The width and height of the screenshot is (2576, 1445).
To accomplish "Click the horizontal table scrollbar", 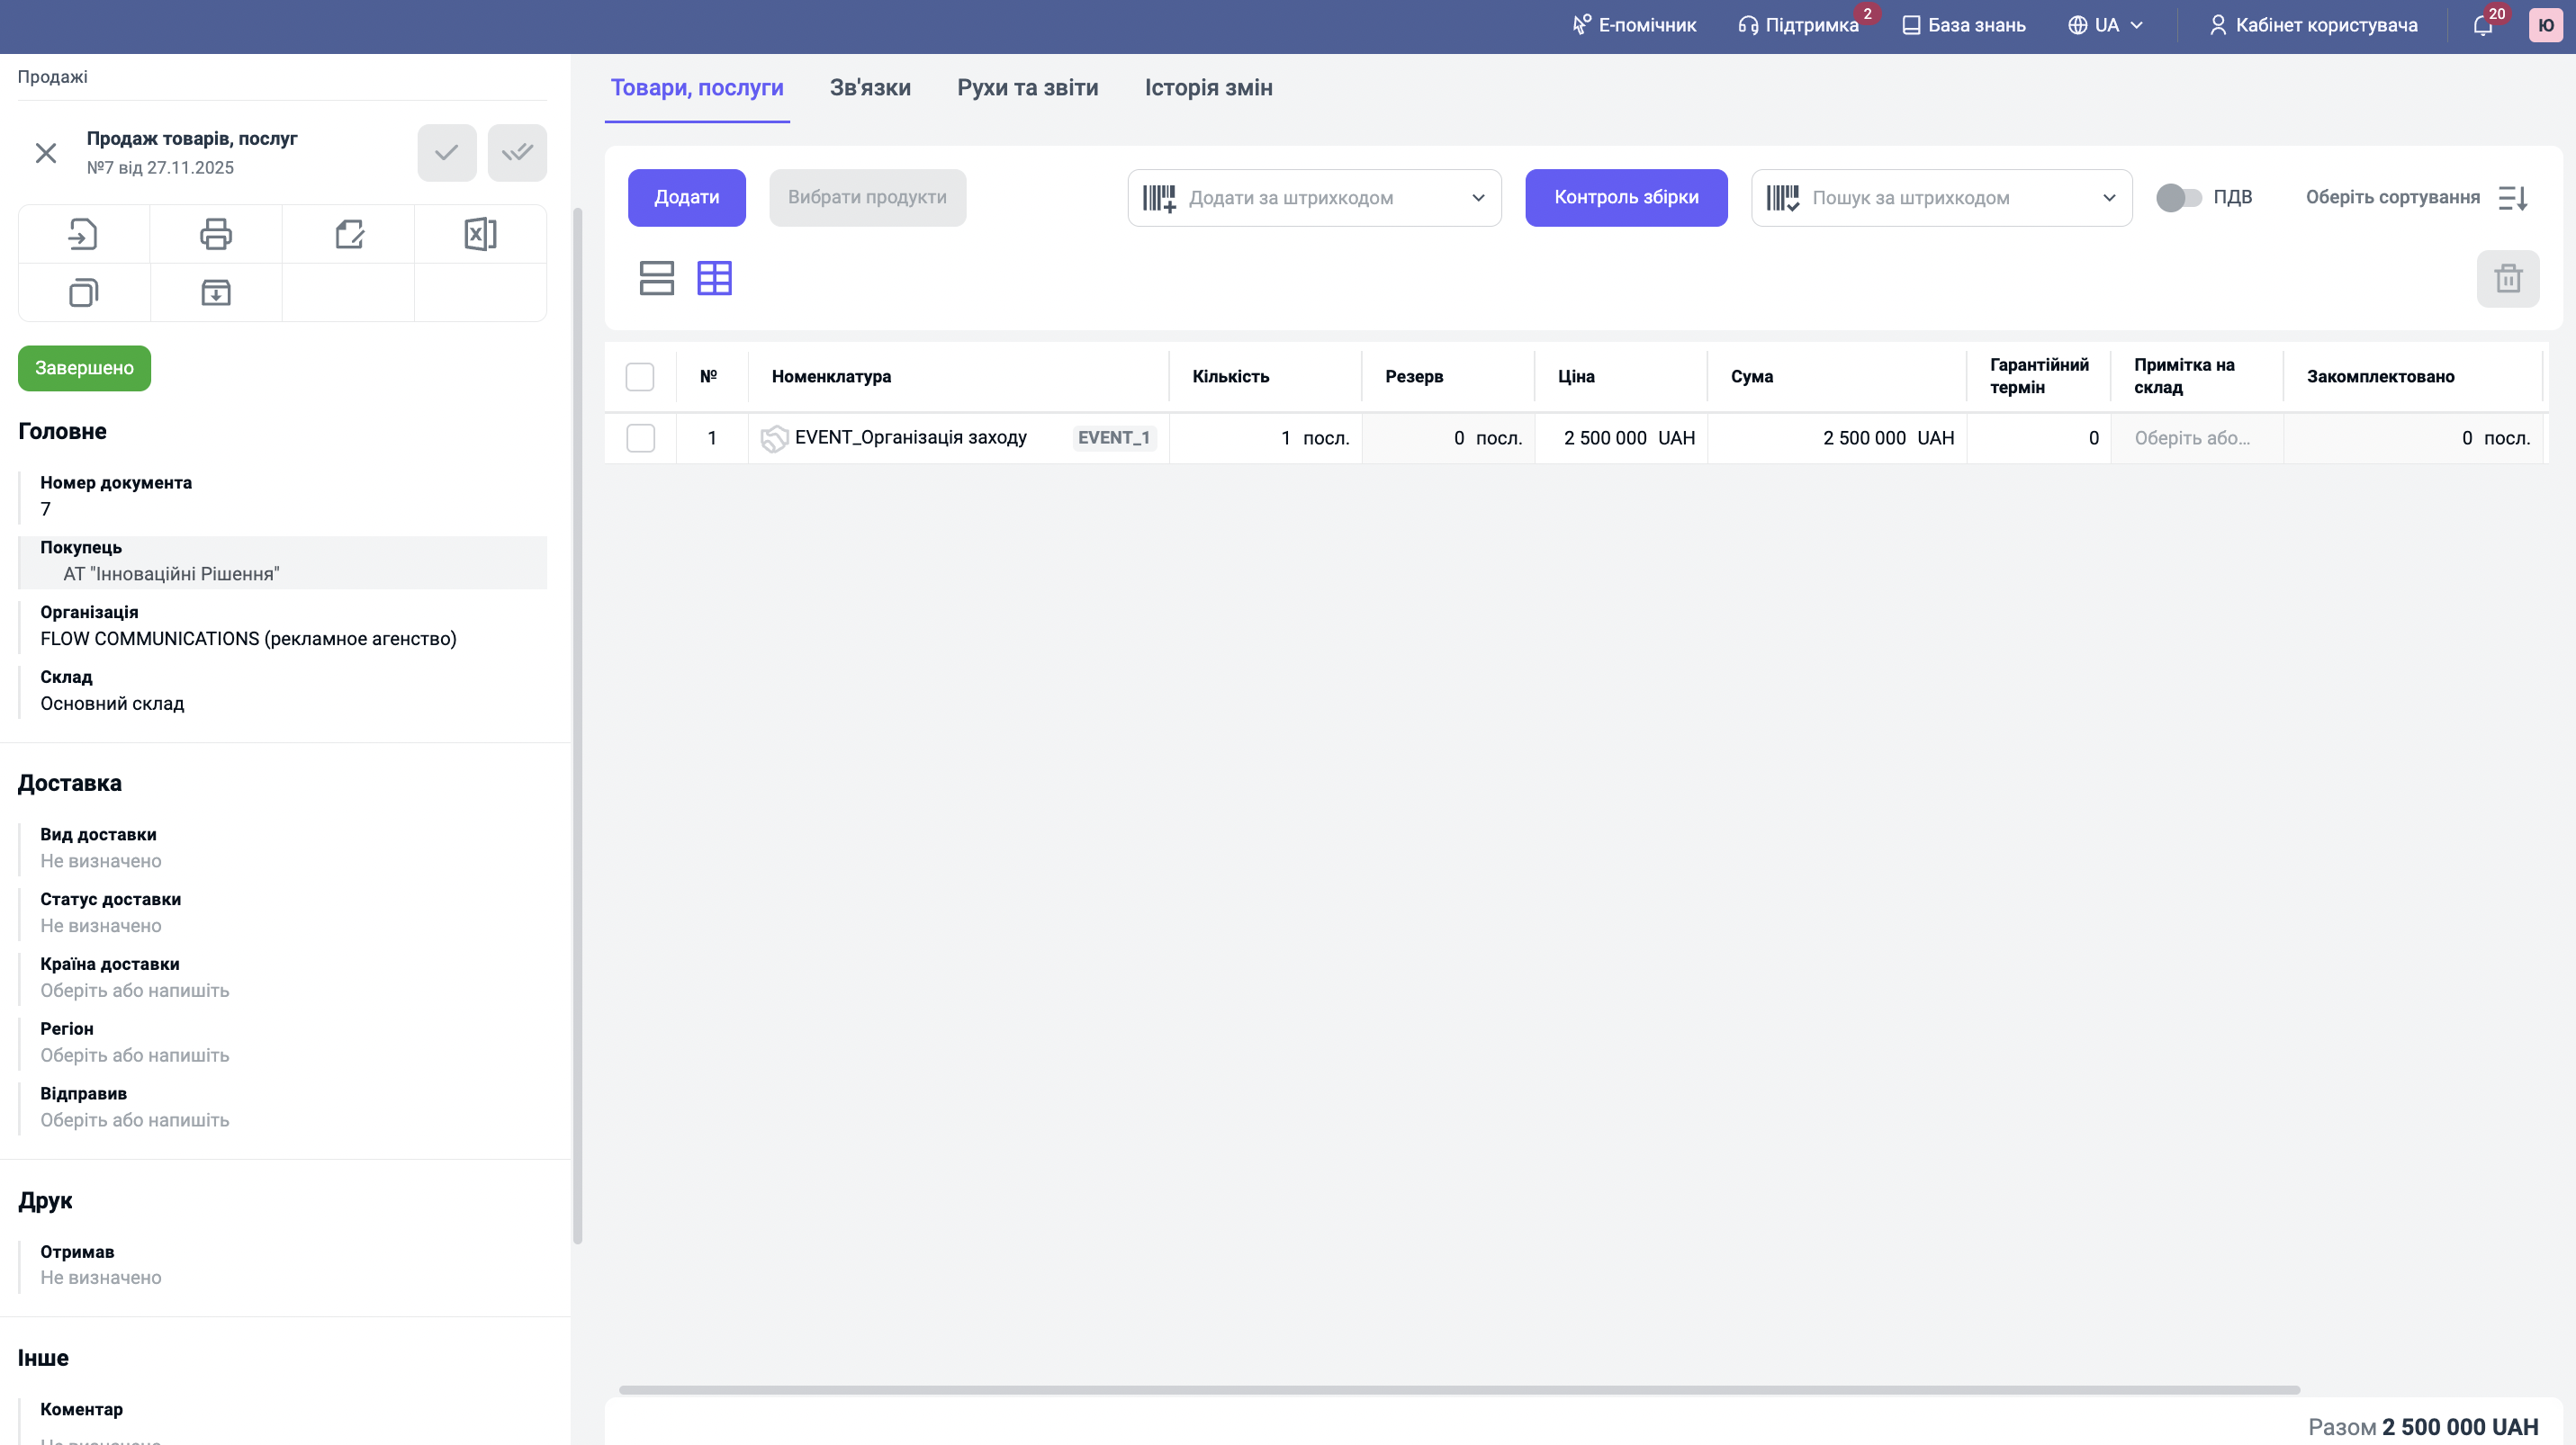I will tap(1458, 1390).
